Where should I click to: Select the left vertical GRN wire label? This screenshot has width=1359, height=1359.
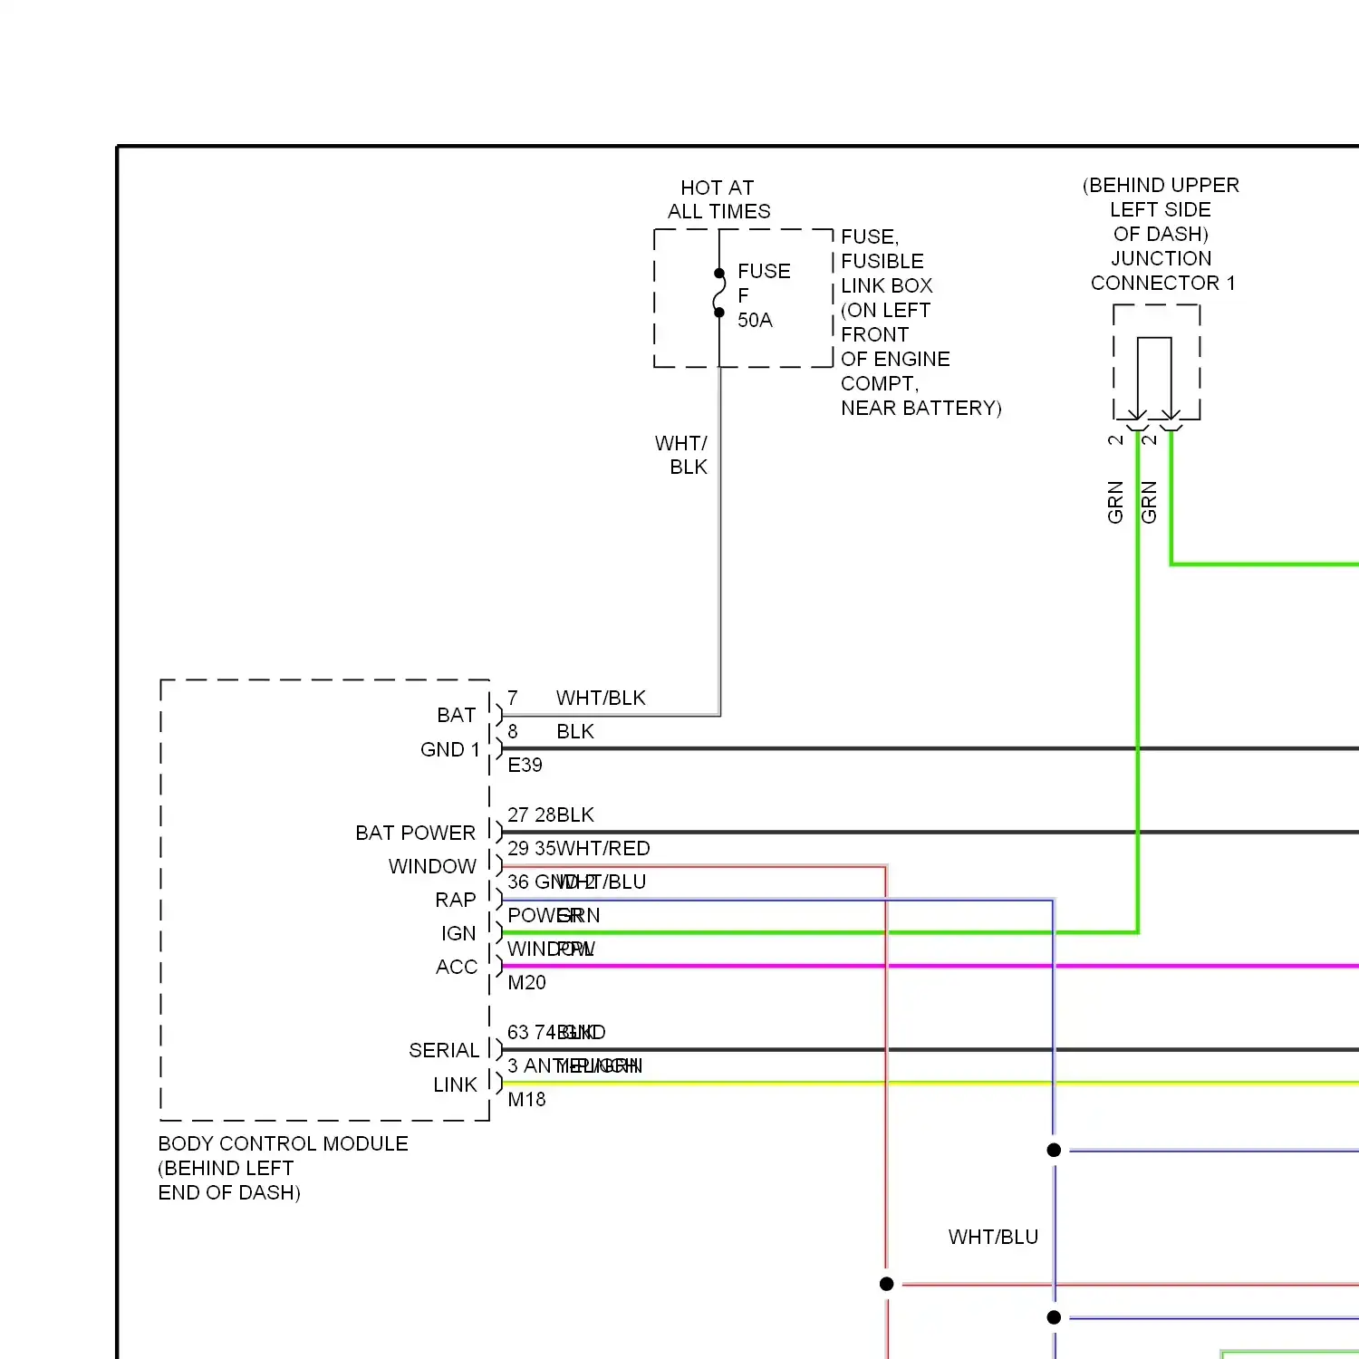tap(1115, 502)
